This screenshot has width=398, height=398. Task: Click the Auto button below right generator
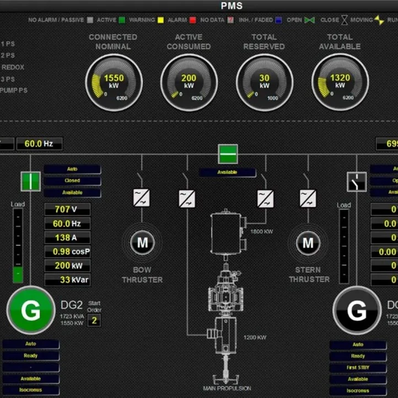(358, 345)
